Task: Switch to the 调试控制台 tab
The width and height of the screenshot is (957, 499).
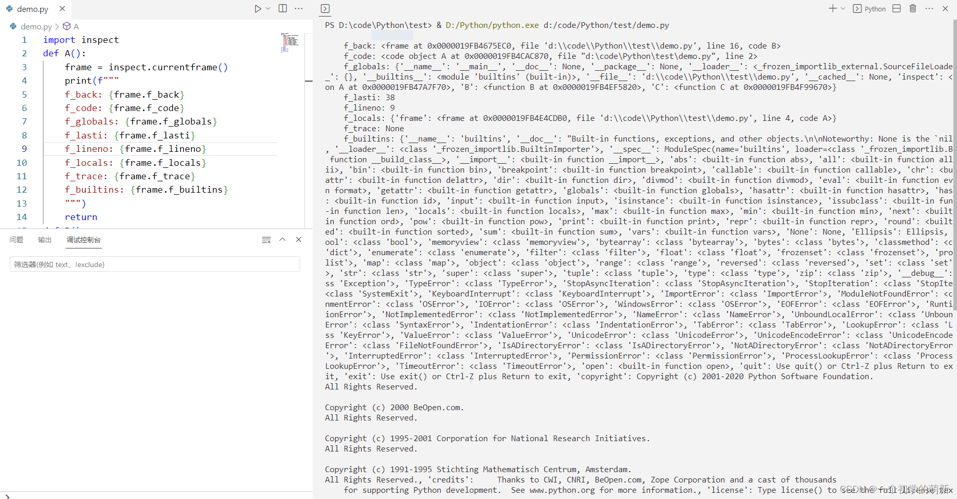Action: (84, 240)
